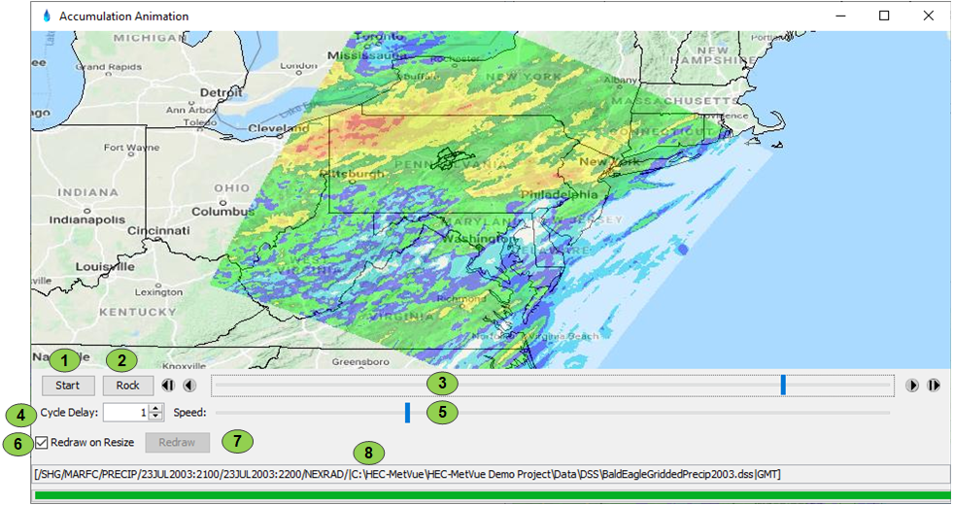This screenshot has width=954, height=505.
Task: Click inside the Cycle Delay field
Action: [124, 413]
